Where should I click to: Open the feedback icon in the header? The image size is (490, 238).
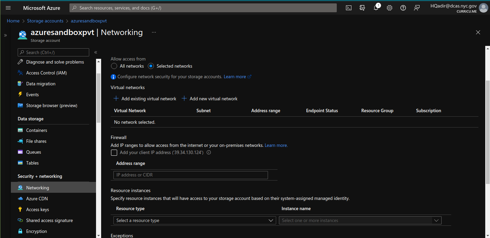coord(417,8)
